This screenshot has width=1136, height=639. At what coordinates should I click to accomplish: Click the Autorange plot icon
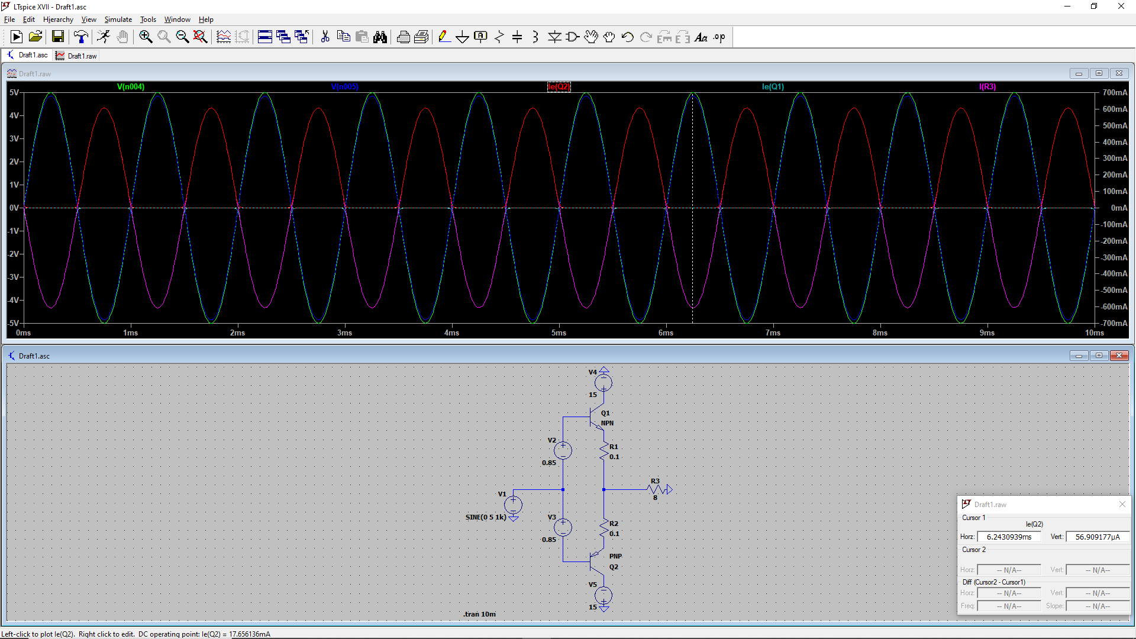(224, 37)
